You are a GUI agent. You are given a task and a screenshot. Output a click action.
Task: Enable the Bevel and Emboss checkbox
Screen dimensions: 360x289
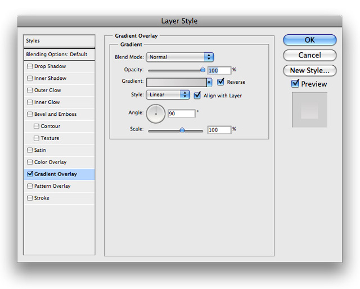point(30,114)
